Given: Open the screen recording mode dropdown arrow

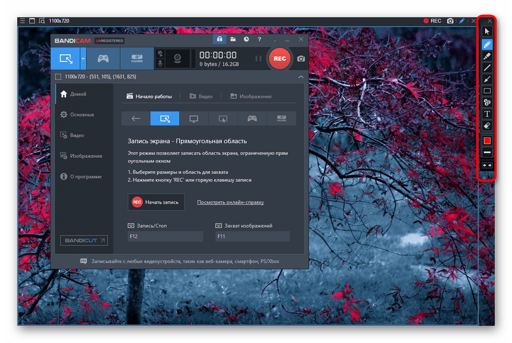Looking at the screenshot, I should [x=83, y=58].
